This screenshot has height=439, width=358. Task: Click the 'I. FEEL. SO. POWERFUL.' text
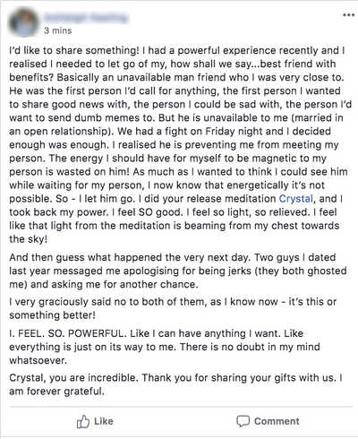(x=68, y=333)
